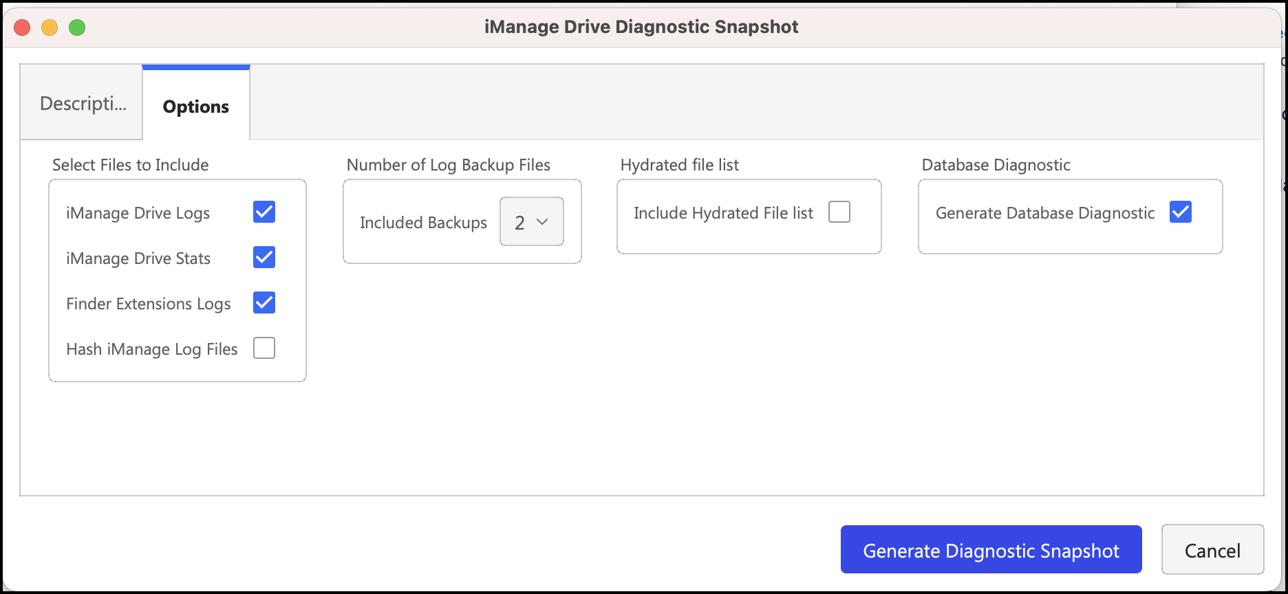Viewport: 1288px width, 594px height.
Task: Click the Hydrated file list group heading
Action: click(x=679, y=165)
